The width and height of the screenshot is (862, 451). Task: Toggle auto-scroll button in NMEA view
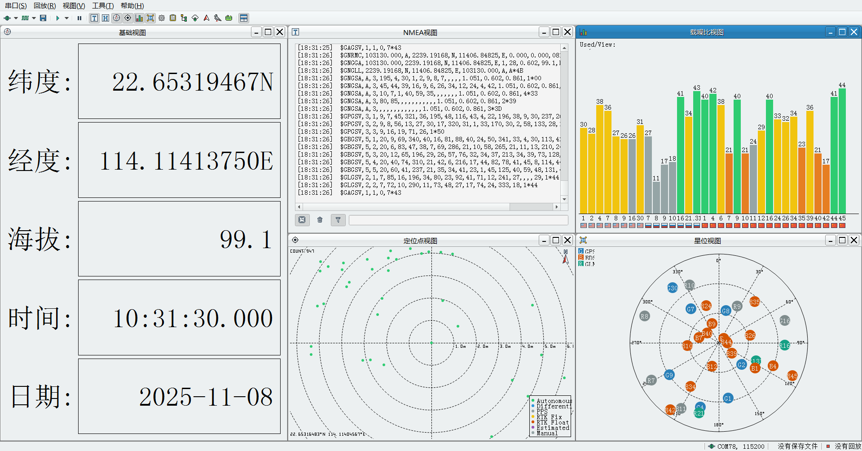[x=302, y=220]
